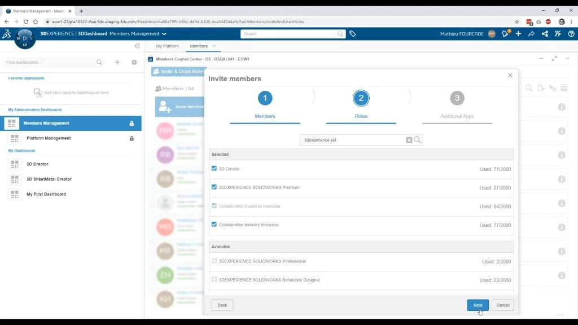578x325 pixels.
Task: Clear the role search text
Action: coord(409,140)
